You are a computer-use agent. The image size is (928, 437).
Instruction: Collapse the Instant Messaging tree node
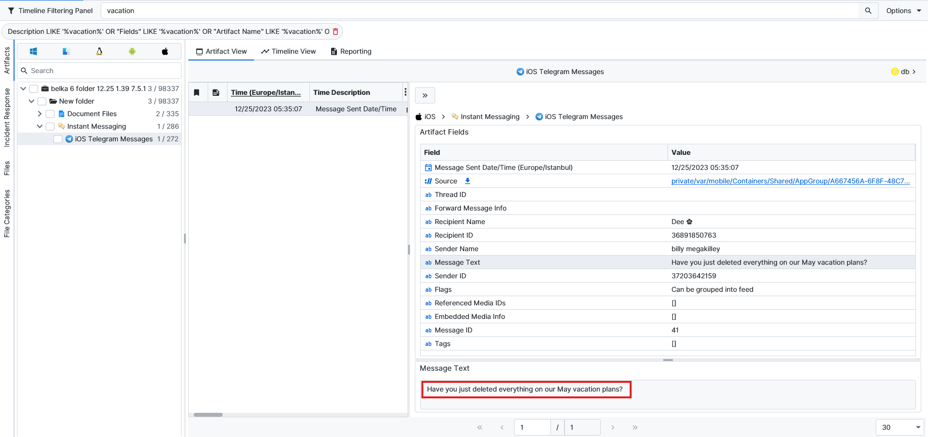(x=40, y=126)
